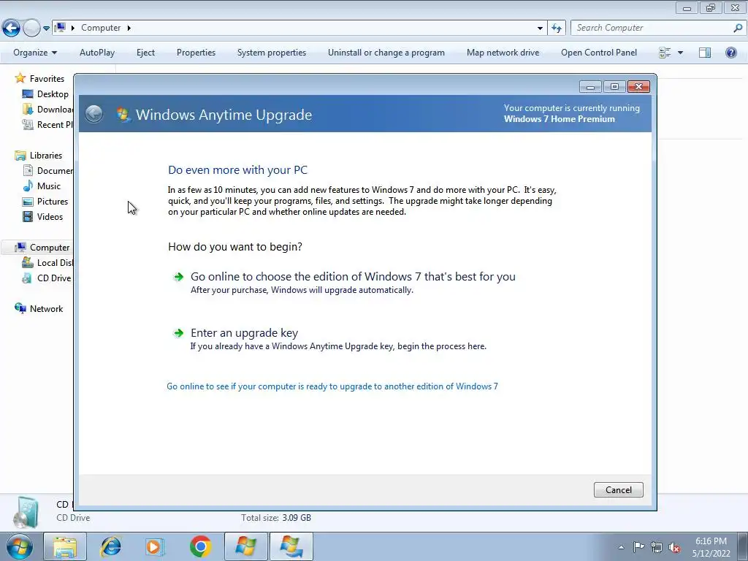Open the Windows Start menu
This screenshot has height=561, width=748.
19,546
